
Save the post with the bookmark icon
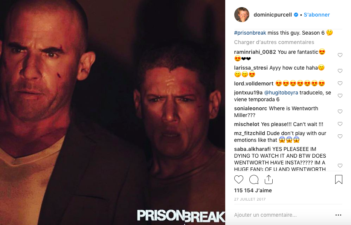(x=339, y=179)
